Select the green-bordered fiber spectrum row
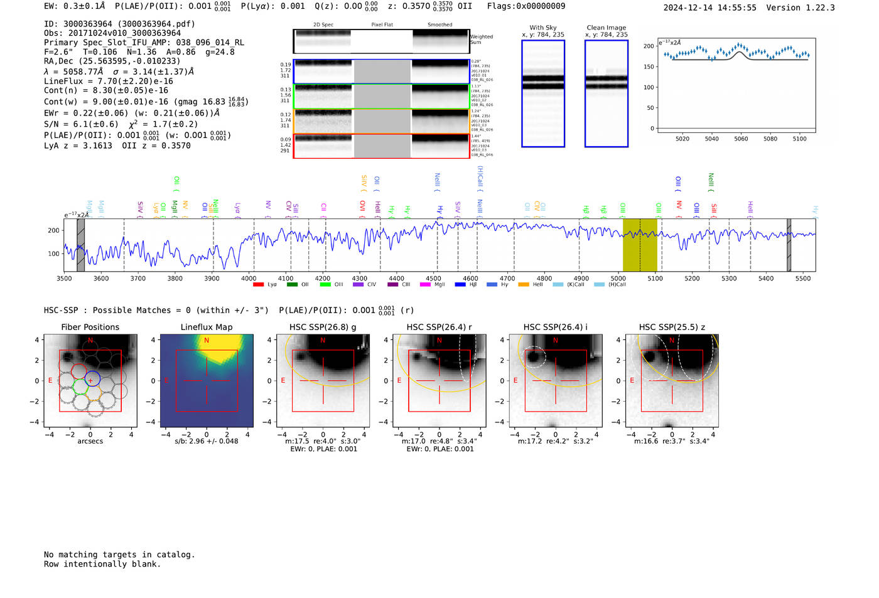The width and height of the screenshot is (879, 598). tap(381, 96)
